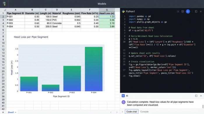Click the AI chat panel scrollbar thumb
Image resolution: width=204 pixels, height=114 pixels.
(x=203, y=106)
